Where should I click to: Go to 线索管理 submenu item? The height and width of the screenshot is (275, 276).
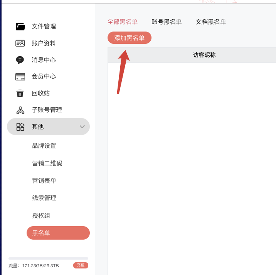(44, 198)
